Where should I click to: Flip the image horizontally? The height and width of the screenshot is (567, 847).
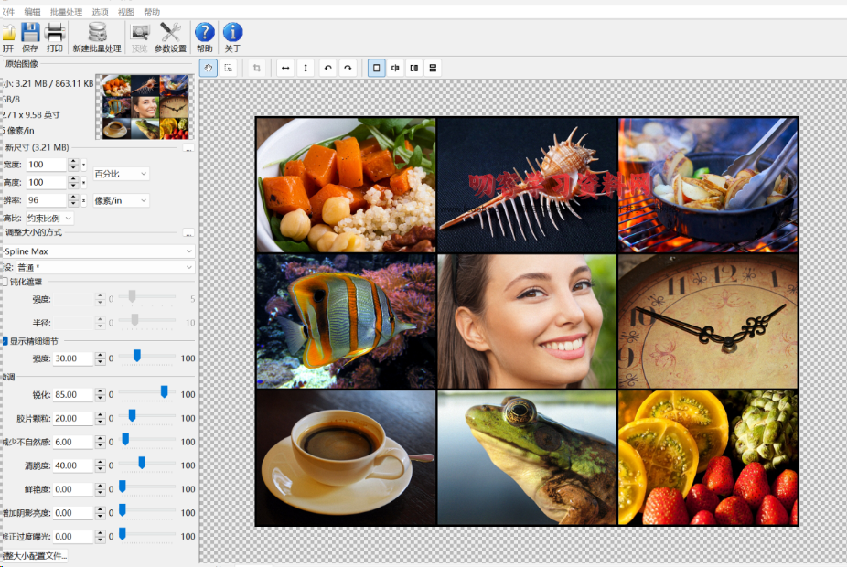tap(285, 68)
